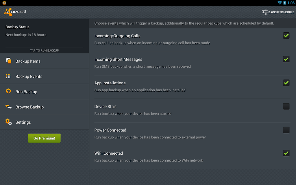Image resolution: width=296 pixels, height=185 pixels.
Task: Click the Backup Status heading
Action: (18, 27)
